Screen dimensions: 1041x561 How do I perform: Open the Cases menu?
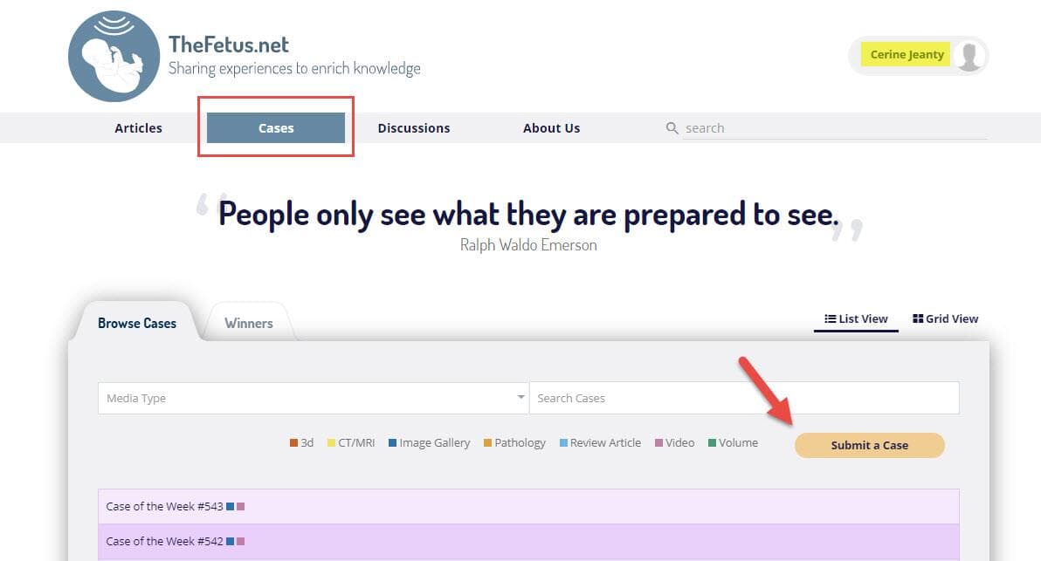point(276,128)
